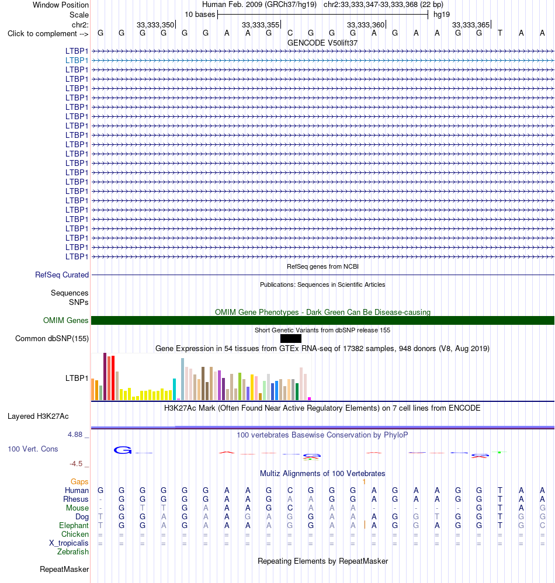The height and width of the screenshot is (583, 555).
Task: Click the Mouse alignment row label
Action: (x=77, y=508)
